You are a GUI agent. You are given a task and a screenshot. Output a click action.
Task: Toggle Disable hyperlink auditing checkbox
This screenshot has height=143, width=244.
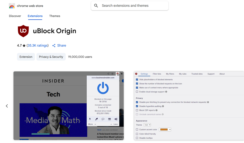(137, 106)
